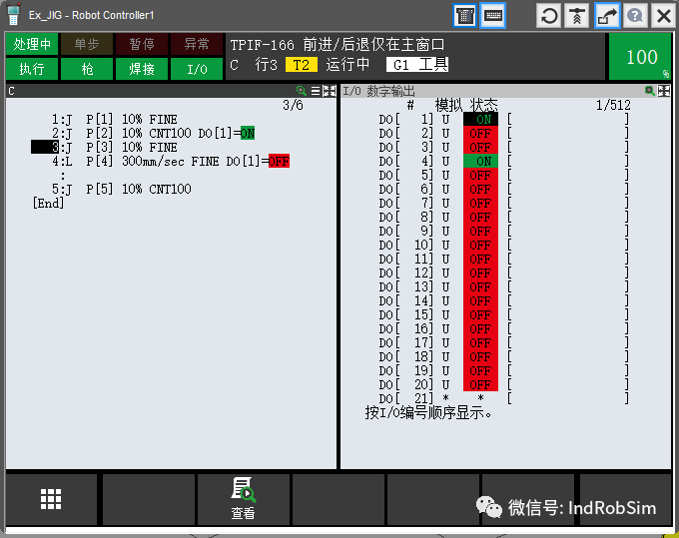The image size is (679, 538).
Task: Click the 模拟 column header
Action: coord(448,105)
